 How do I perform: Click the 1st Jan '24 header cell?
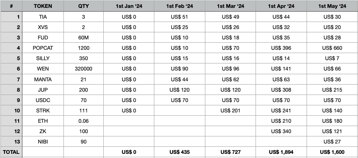point(129,6)
